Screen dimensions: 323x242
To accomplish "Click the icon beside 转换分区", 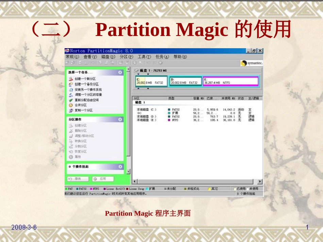I will click(x=71, y=141).
